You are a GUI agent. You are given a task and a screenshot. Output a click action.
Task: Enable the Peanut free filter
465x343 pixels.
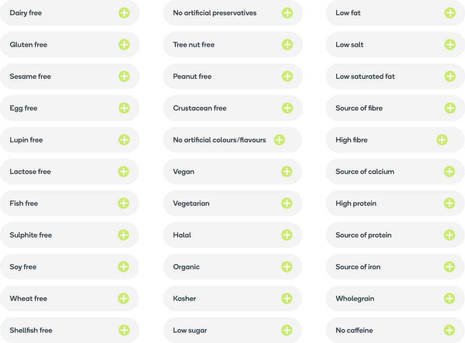pos(287,76)
